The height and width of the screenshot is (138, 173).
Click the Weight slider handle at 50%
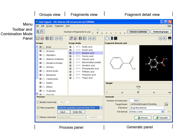click(138, 90)
